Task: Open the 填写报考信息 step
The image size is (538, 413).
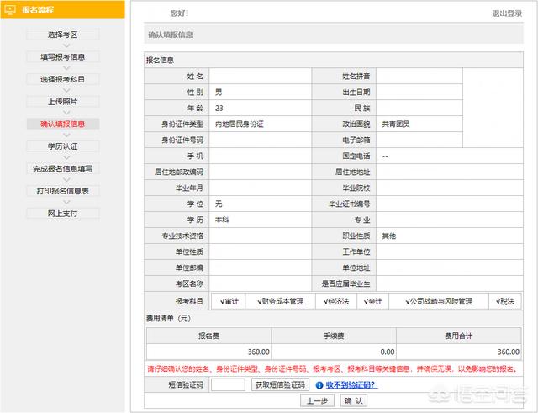Action: [x=62, y=57]
